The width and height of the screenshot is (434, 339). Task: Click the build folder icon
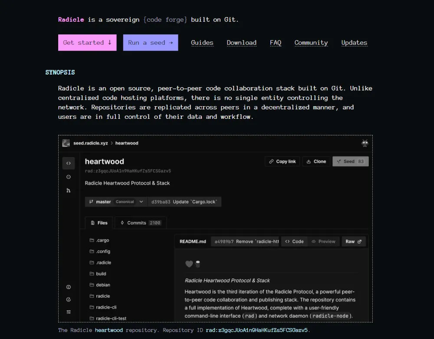(x=92, y=274)
